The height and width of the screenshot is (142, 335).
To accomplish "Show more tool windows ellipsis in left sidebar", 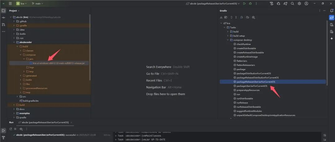I will [x=3, y=32].
